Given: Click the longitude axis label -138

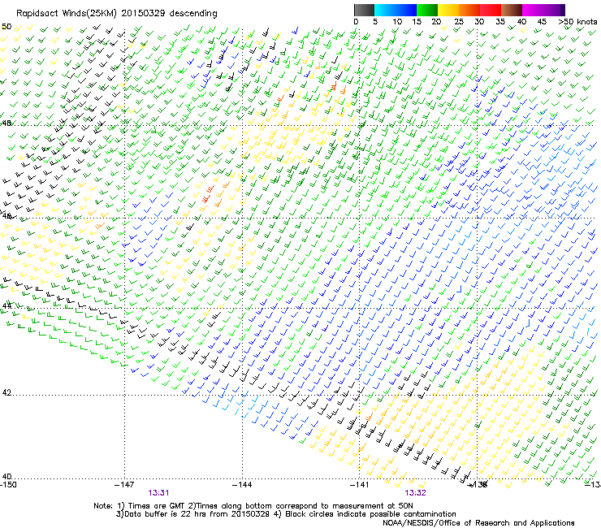Looking at the screenshot, I should tap(478, 485).
